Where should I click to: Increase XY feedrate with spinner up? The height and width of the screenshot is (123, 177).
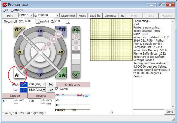38,20
